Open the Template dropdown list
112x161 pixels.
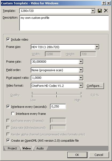point(93,11)
